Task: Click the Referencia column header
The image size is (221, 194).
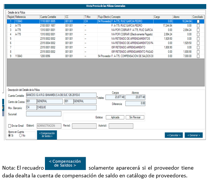Action: 27,17
